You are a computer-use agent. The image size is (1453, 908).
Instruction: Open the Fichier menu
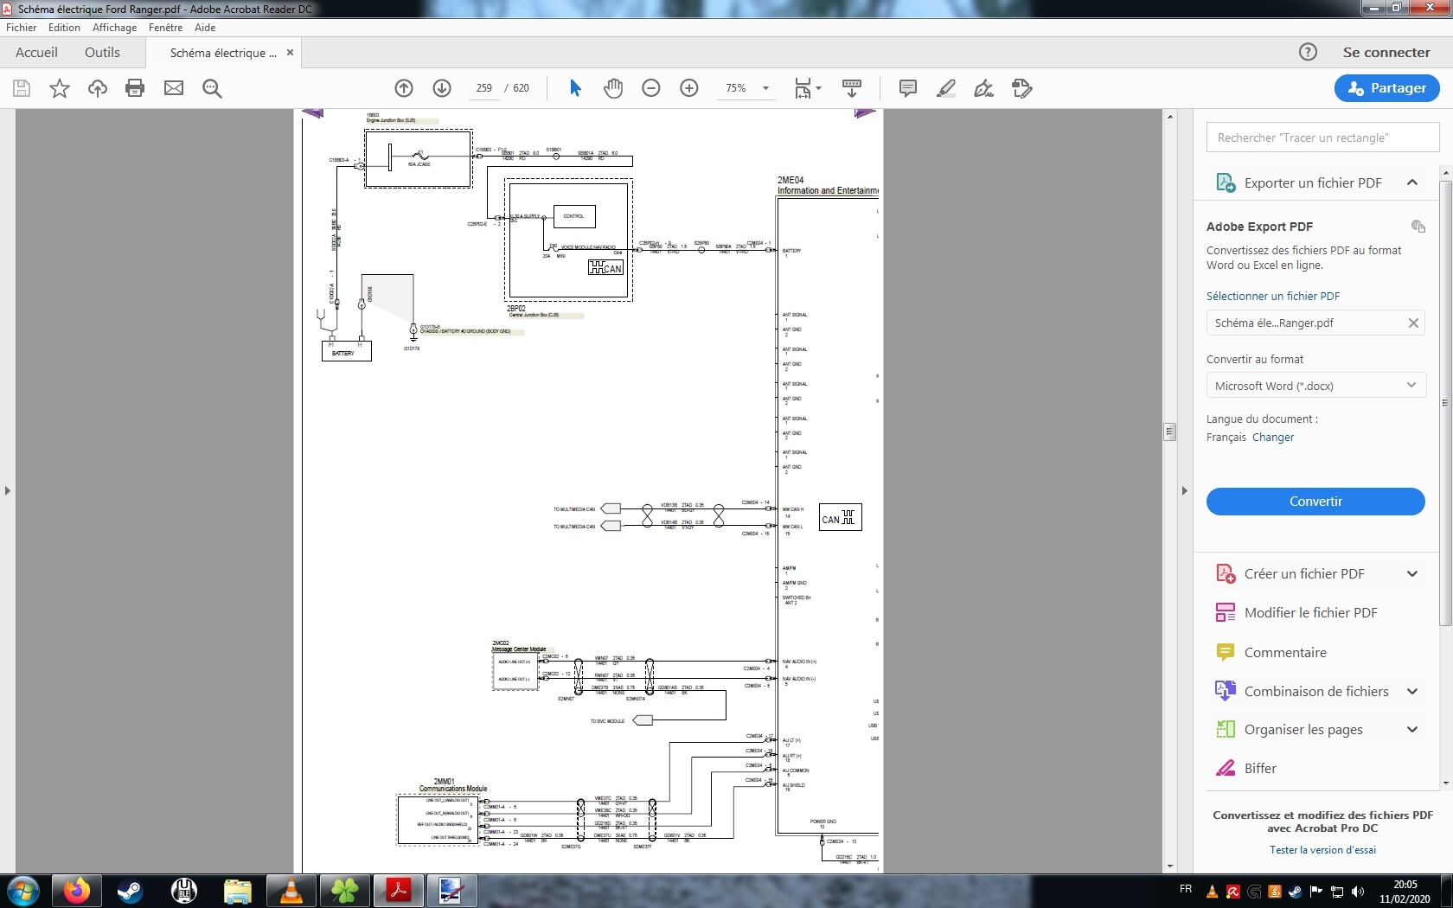click(x=22, y=28)
